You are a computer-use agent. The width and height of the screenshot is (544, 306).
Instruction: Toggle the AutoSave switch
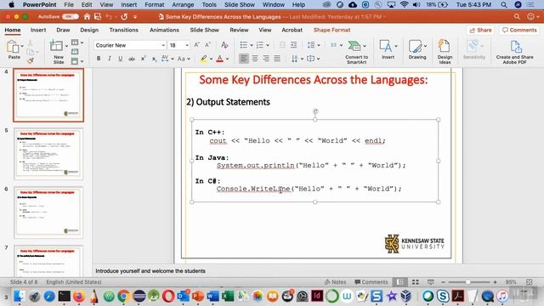tap(71, 17)
